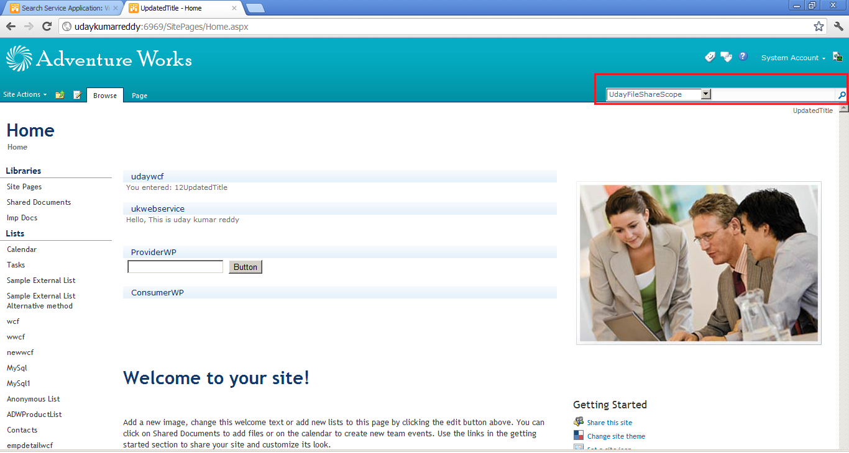Click the udaywcf web part title
The image size is (849, 453).
click(147, 177)
